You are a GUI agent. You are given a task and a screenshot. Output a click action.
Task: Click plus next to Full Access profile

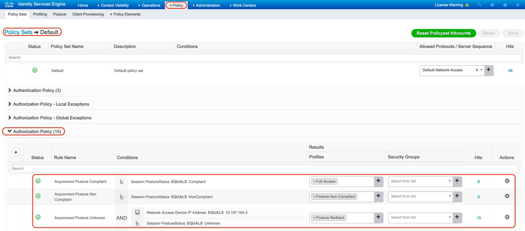point(378,181)
